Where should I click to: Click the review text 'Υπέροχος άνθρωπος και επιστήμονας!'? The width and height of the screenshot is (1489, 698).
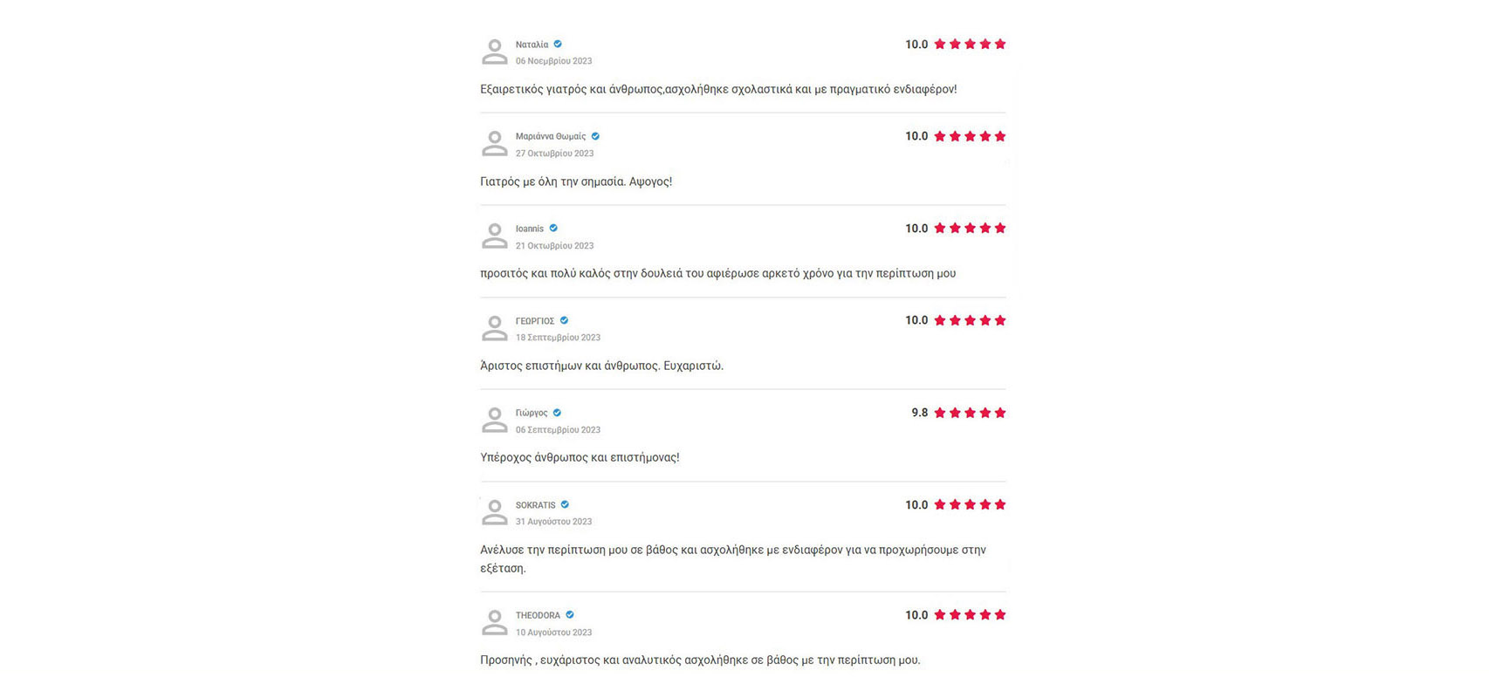(580, 457)
